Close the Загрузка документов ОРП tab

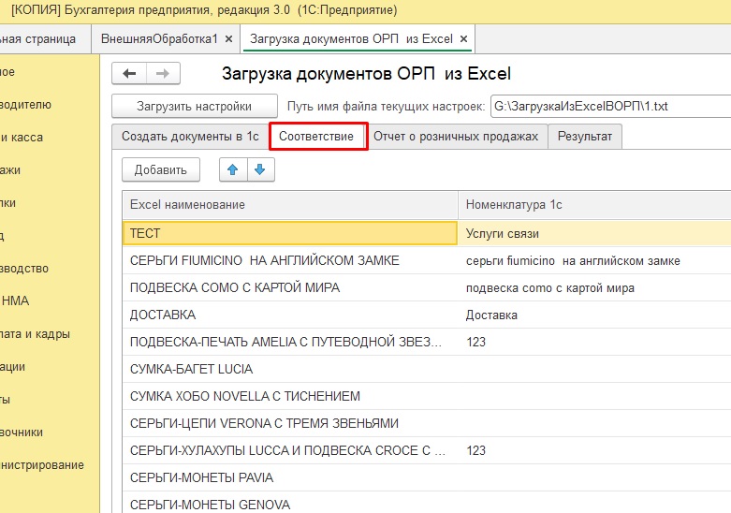click(464, 39)
